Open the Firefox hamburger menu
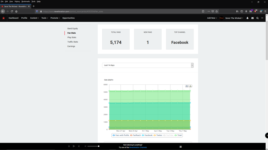 coord(265,11)
